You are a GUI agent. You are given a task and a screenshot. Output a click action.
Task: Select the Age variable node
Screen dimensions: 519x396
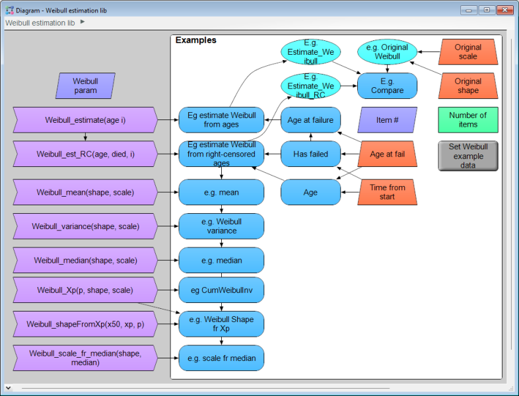[x=310, y=192]
